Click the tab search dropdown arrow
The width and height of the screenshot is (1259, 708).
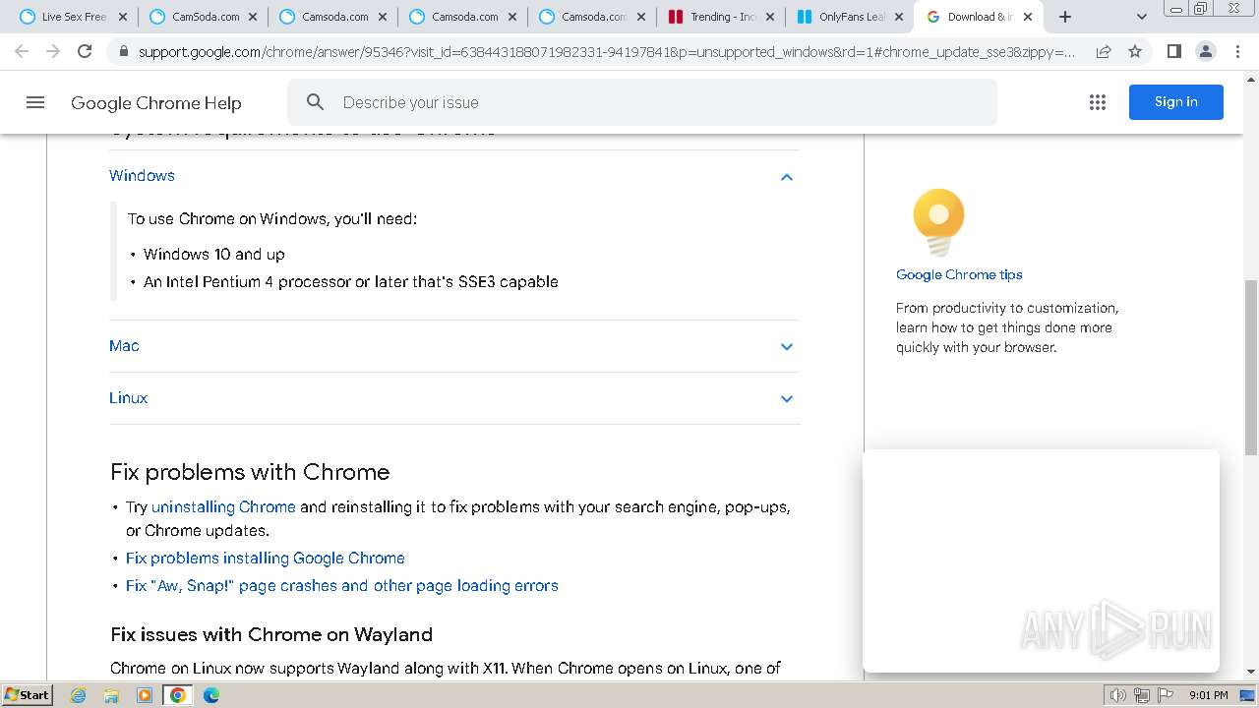(1142, 17)
